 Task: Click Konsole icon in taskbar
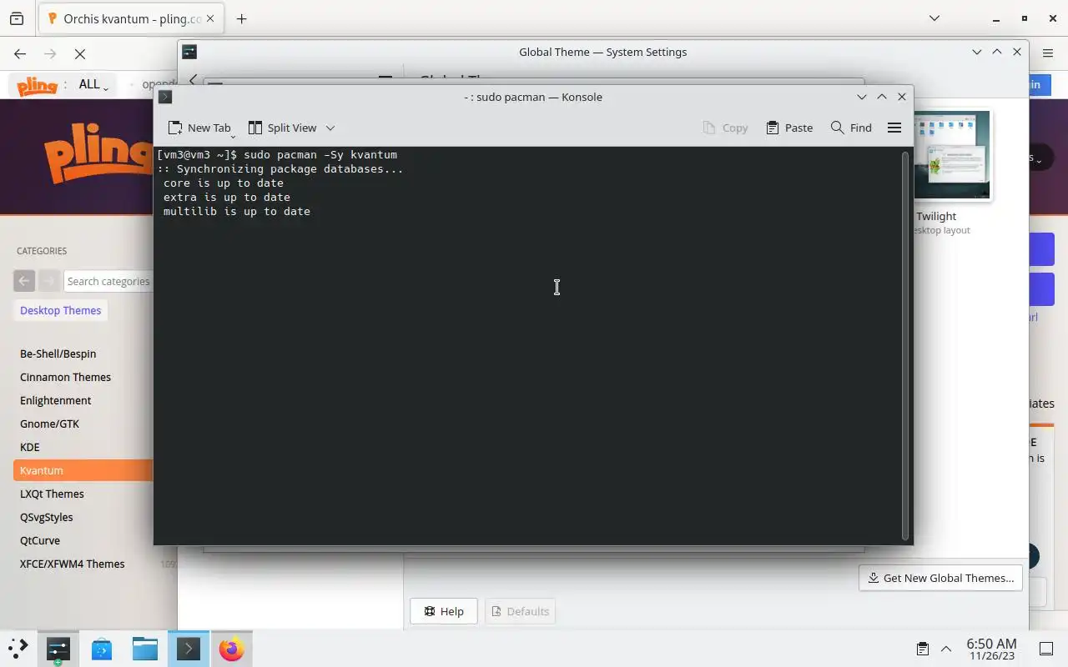click(x=189, y=649)
